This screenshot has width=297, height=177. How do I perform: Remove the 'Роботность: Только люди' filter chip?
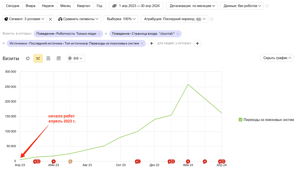[x=99, y=34]
